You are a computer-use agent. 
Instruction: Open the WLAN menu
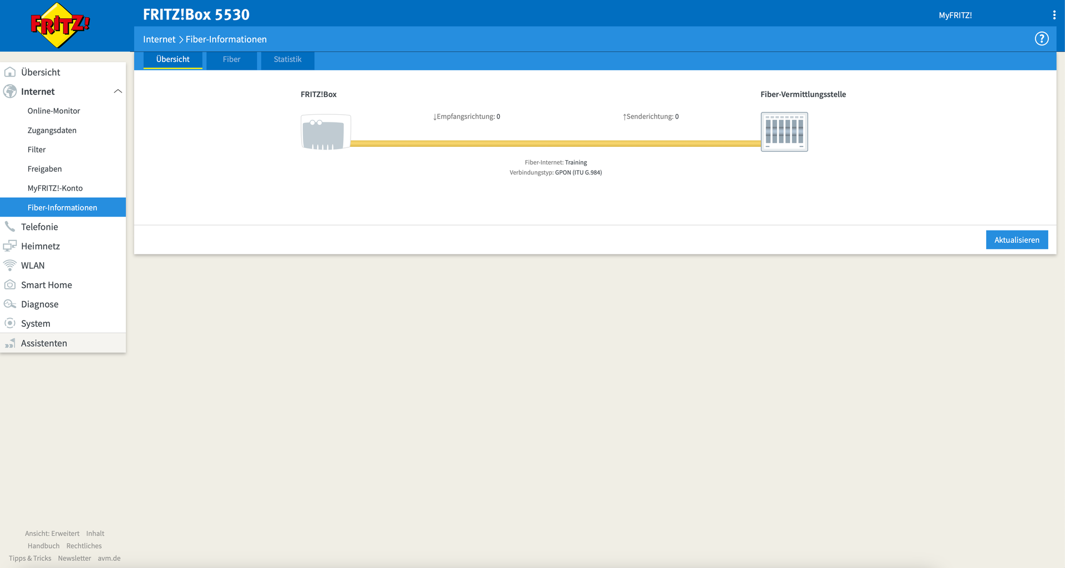coord(63,265)
